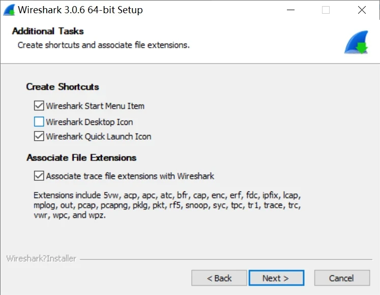Click the 'Additional Tasks' page heading
380x295 pixels.
[48, 31]
